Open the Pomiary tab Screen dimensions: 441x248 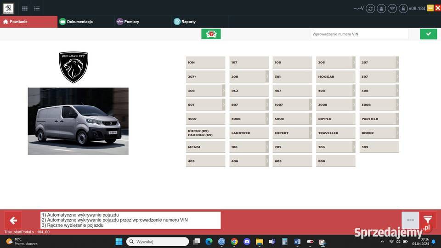[143, 22]
